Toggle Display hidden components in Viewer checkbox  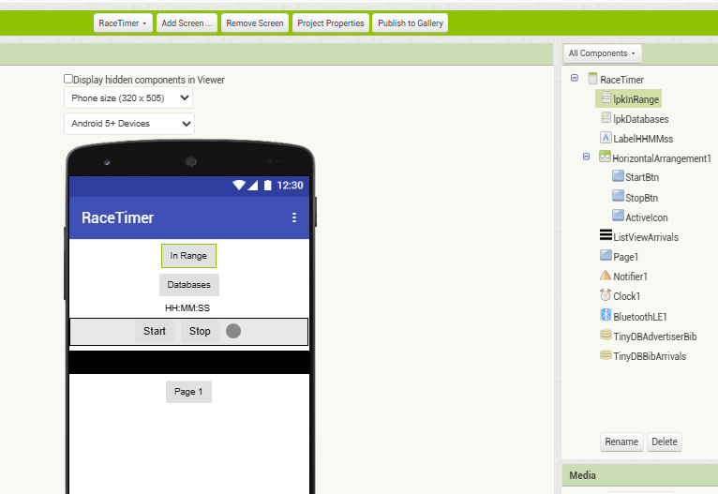68,79
